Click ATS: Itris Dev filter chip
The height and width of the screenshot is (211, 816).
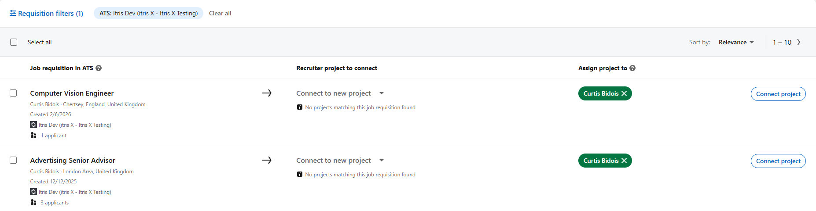pos(148,13)
